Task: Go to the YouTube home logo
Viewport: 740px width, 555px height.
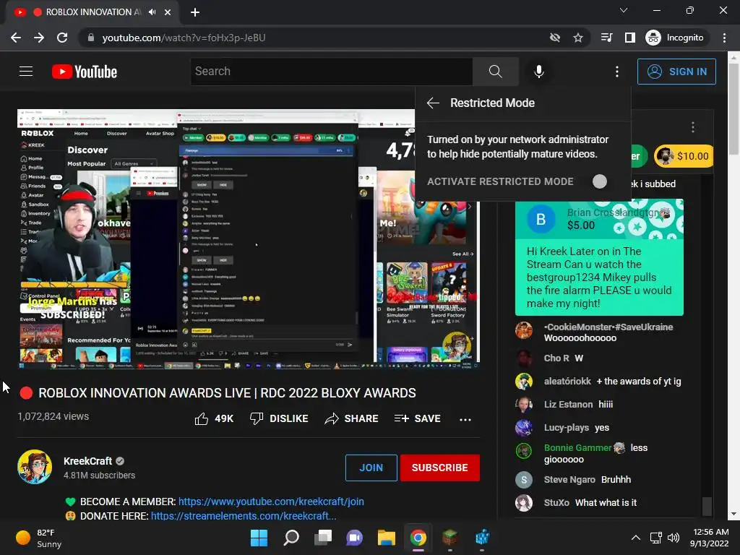Action: point(85,72)
